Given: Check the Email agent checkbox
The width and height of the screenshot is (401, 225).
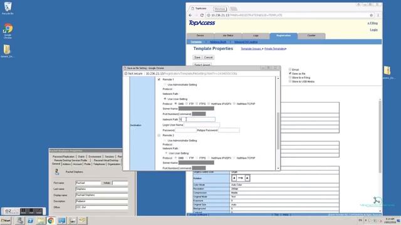Looking at the screenshot, I should point(290,69).
